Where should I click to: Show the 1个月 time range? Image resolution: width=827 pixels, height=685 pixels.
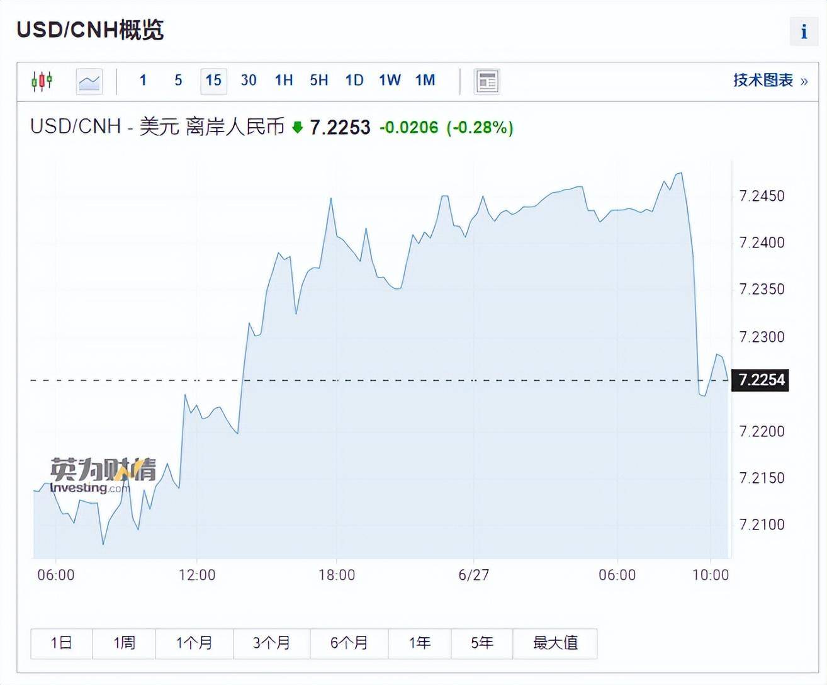194,643
